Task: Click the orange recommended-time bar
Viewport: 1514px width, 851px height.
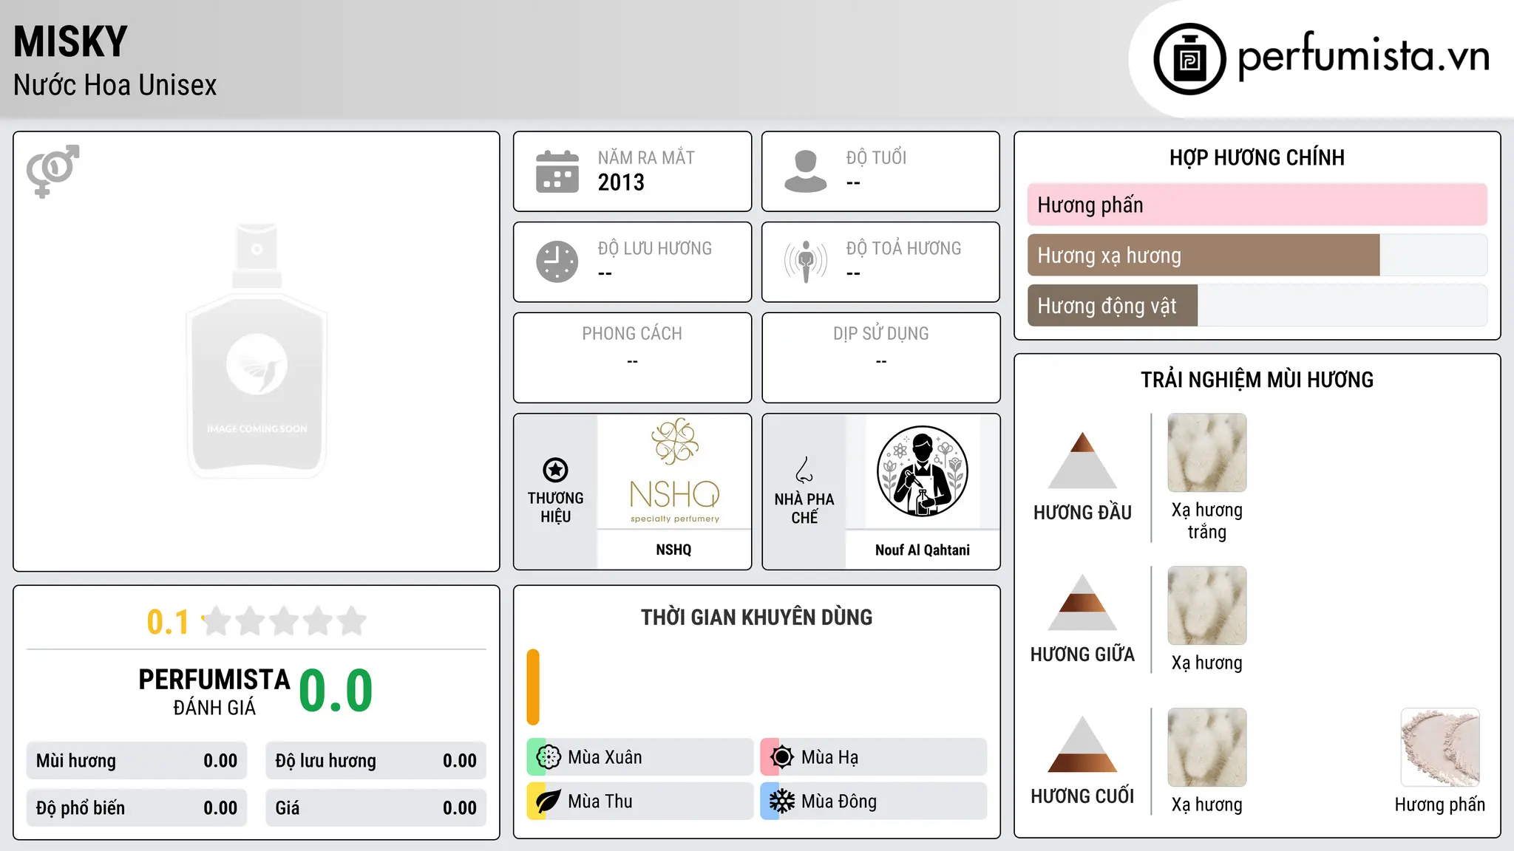Action: point(533,687)
